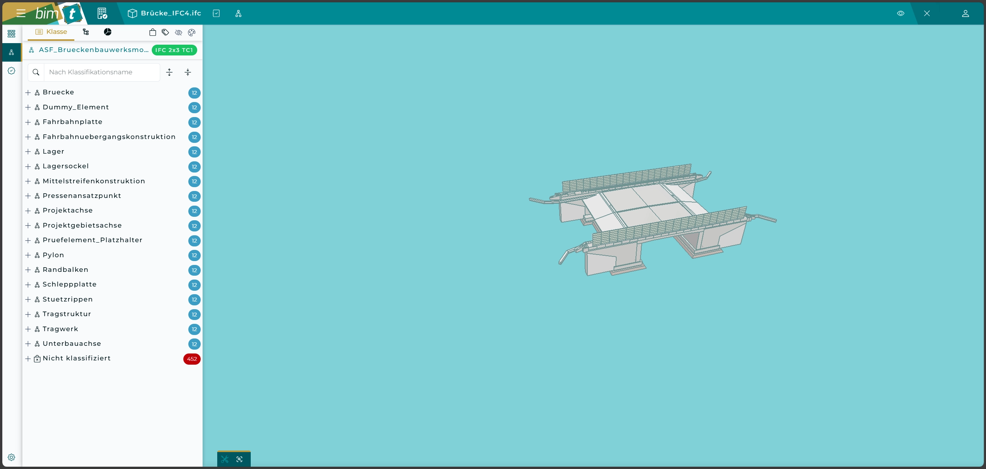
Task: Click the red 452 count badge
Action: (x=192, y=359)
